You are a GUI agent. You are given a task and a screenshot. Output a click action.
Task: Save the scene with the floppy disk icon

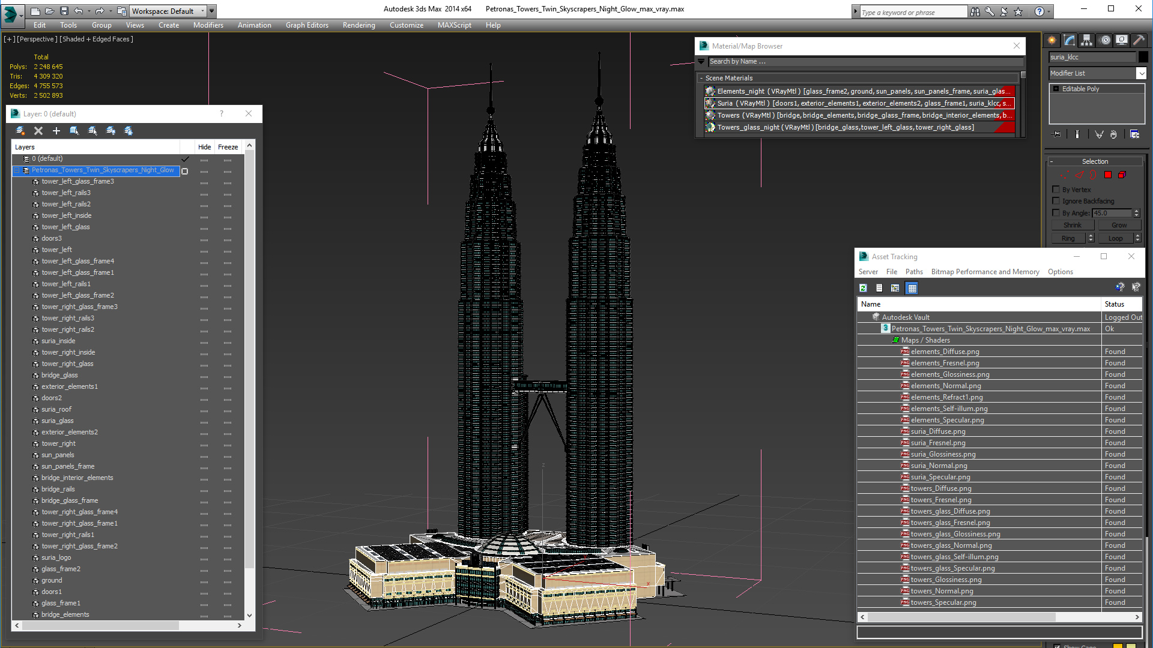click(64, 11)
